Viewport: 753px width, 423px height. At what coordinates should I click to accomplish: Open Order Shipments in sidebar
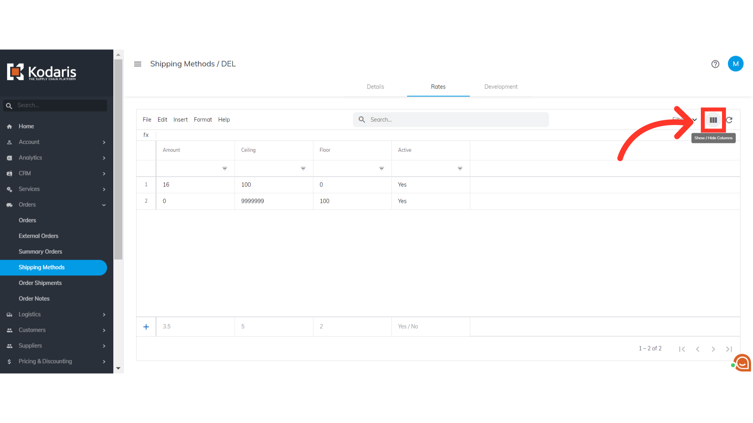tap(40, 283)
